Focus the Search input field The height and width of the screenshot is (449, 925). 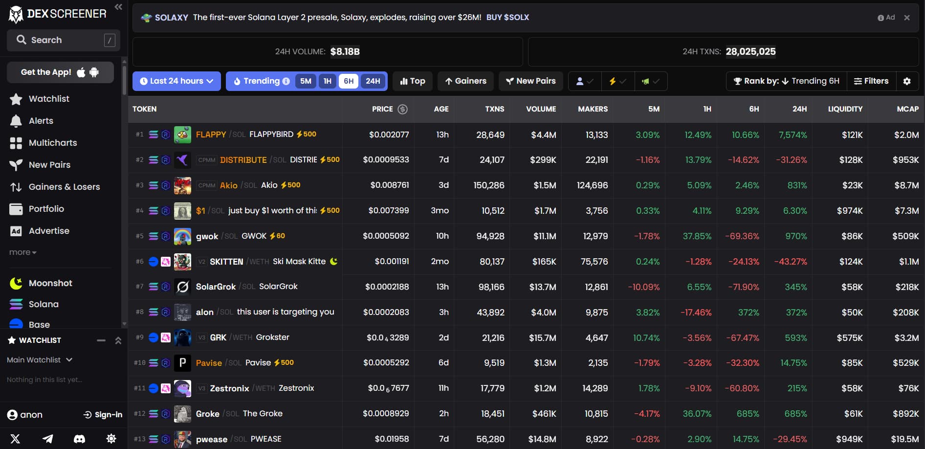coord(64,40)
